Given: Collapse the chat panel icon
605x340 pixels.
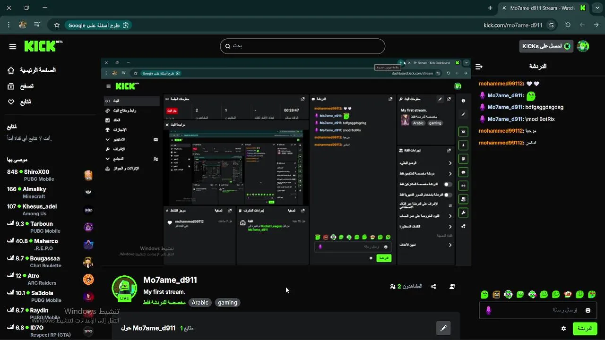Looking at the screenshot, I should (x=479, y=67).
